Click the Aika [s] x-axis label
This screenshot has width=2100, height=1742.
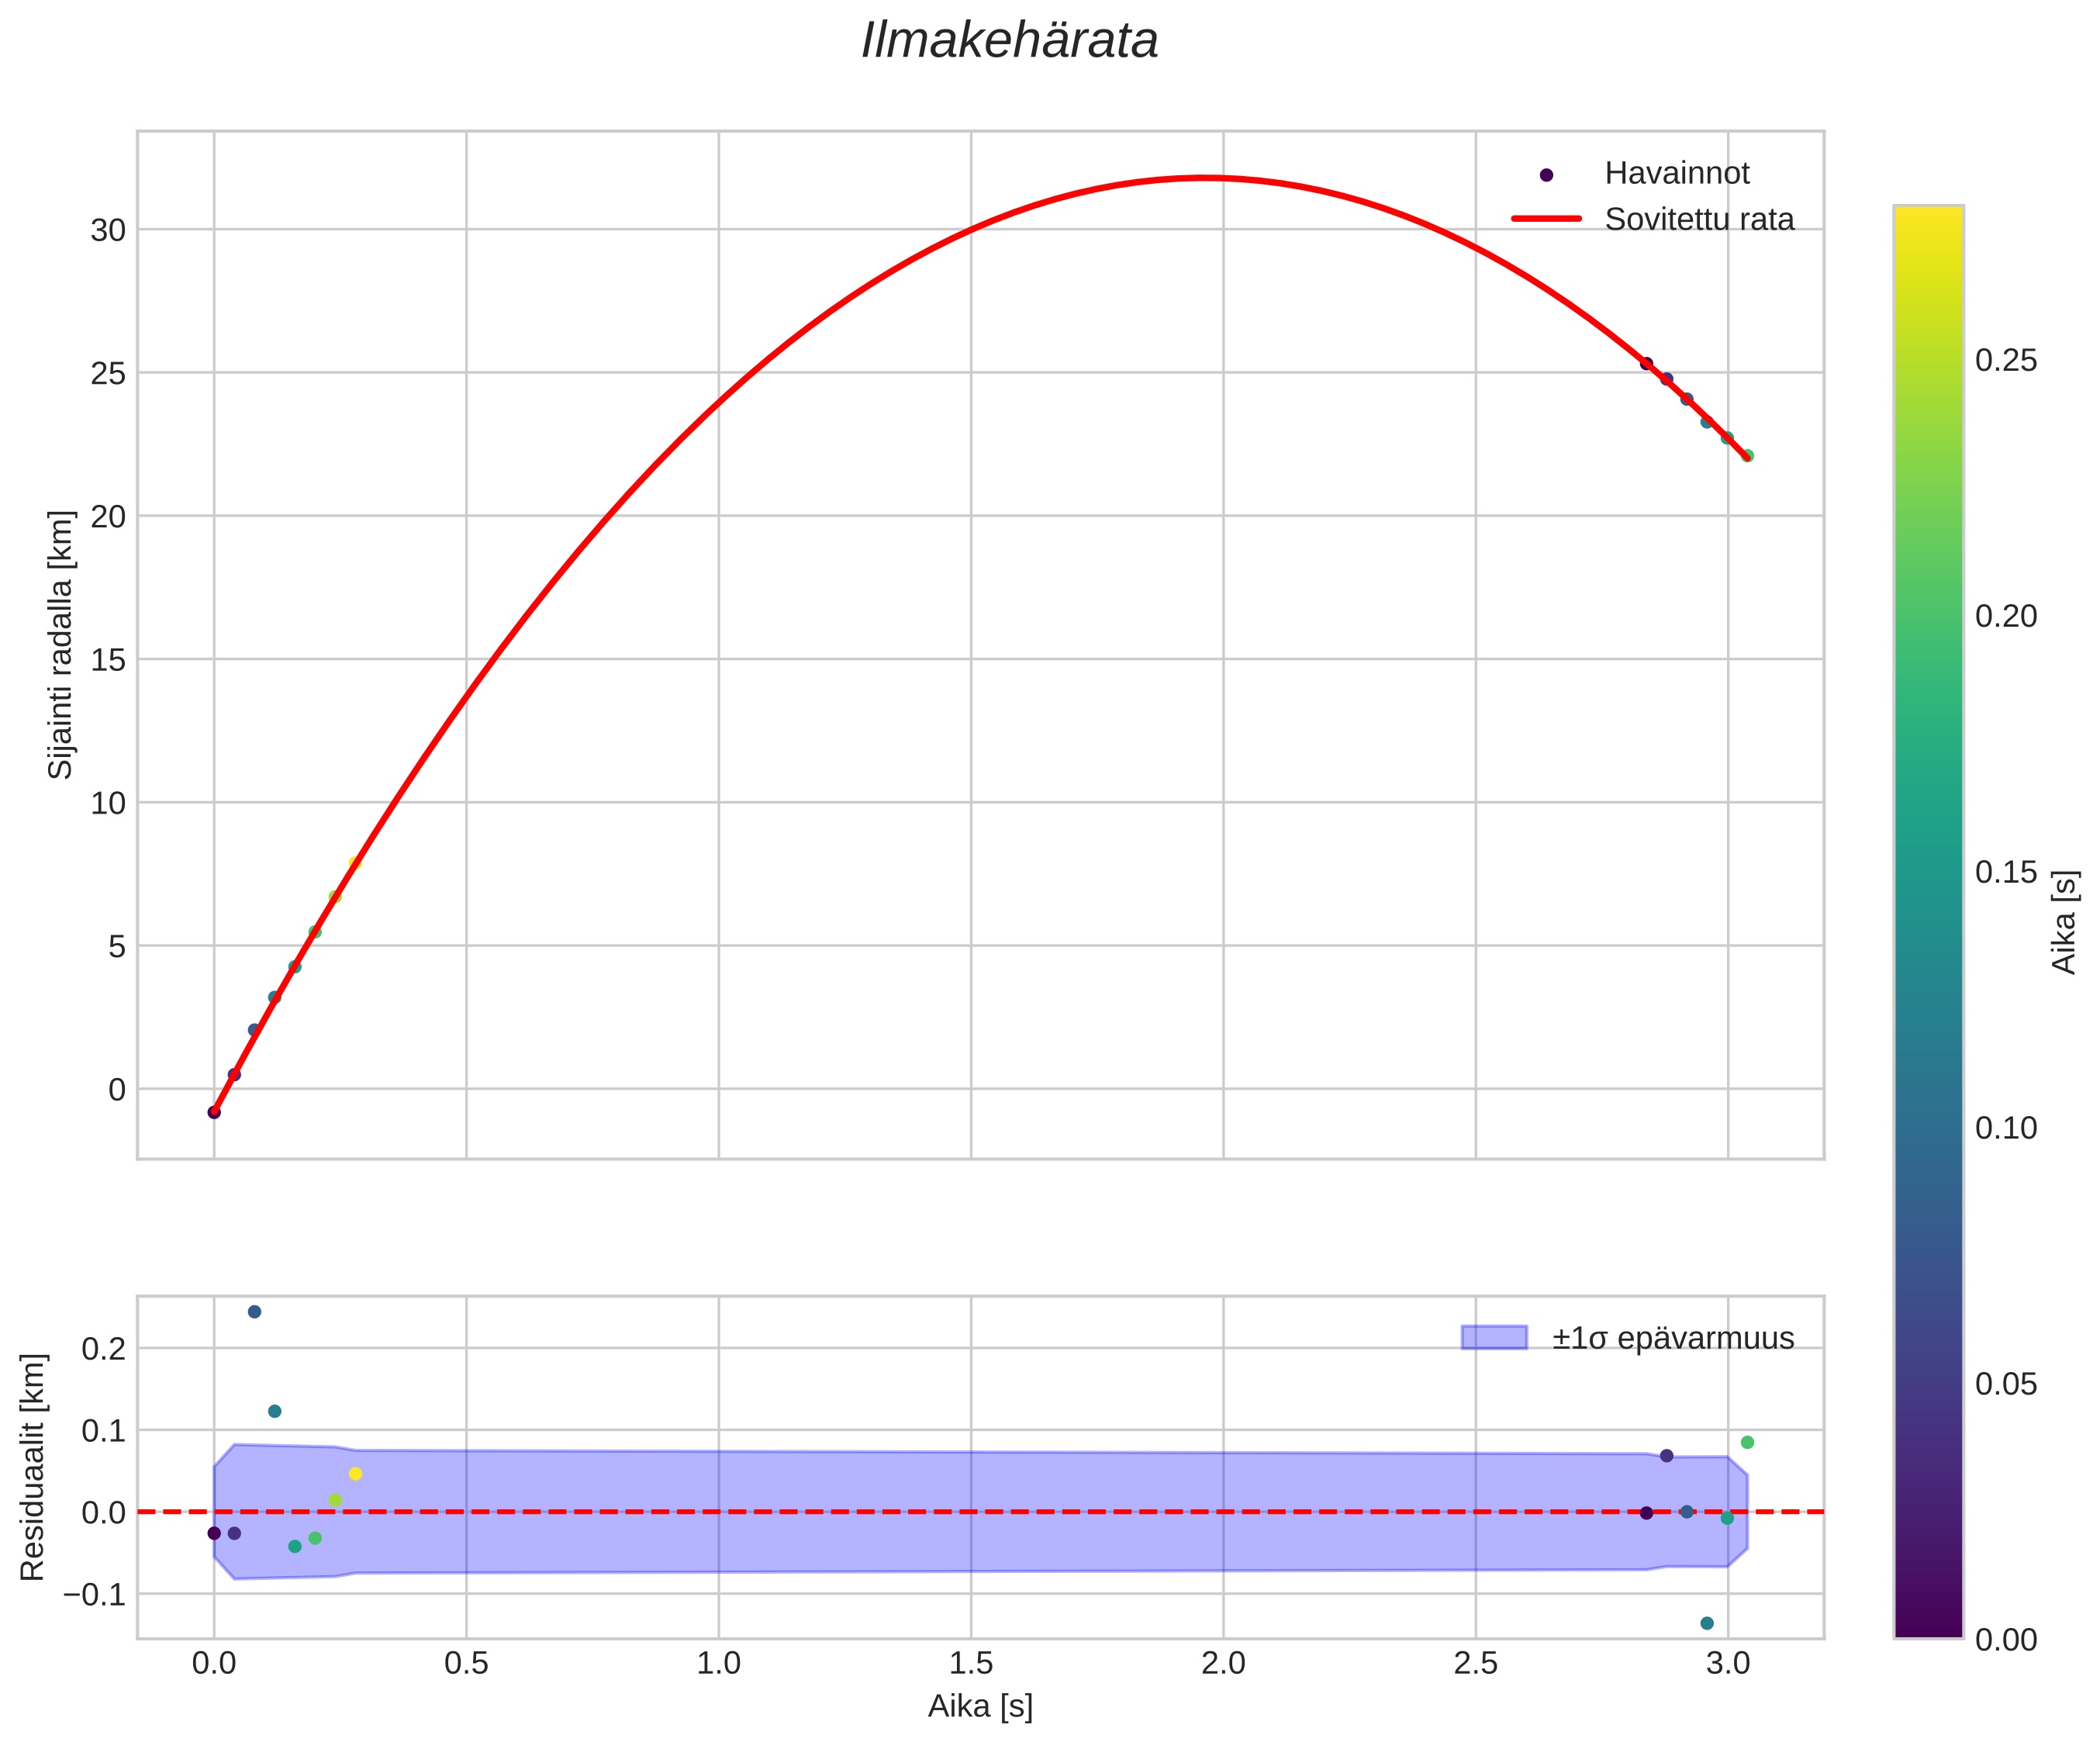click(980, 1706)
